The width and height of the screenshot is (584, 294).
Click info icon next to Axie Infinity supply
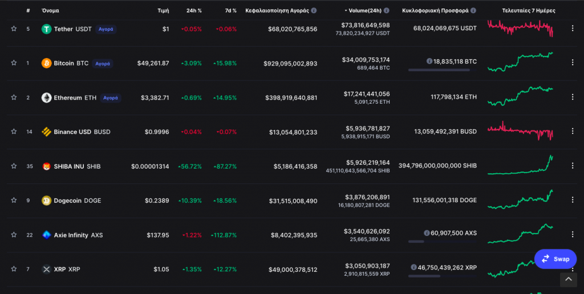tap(427, 233)
